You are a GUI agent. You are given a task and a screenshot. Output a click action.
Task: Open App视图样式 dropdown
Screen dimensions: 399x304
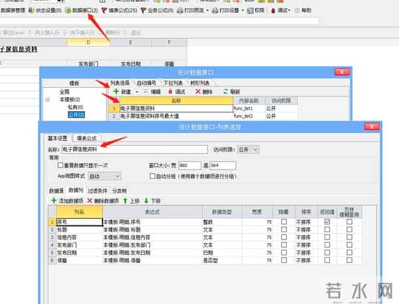(x=104, y=176)
